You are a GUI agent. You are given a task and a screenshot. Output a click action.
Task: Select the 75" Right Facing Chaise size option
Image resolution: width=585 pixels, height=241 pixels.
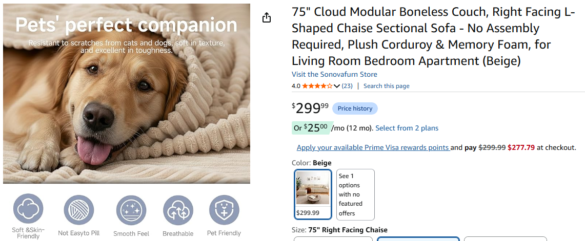coord(418,239)
